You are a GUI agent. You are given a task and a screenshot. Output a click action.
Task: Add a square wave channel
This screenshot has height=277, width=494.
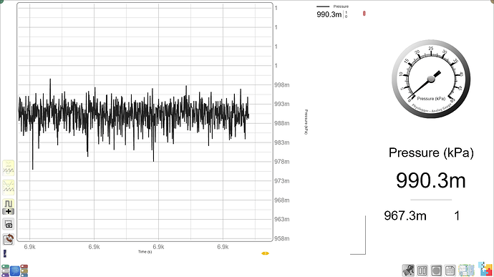[9, 207]
